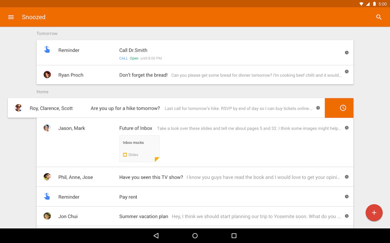This screenshot has height=243, width=390.
Task: Click snooze clock on Future of Inbox
Action: coord(346,128)
